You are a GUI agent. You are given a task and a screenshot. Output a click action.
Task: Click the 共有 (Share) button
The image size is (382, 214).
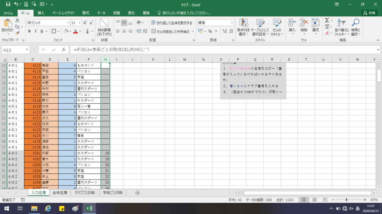click(369, 13)
